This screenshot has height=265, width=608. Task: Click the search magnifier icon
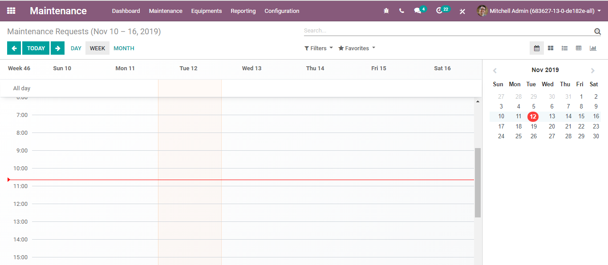597,31
